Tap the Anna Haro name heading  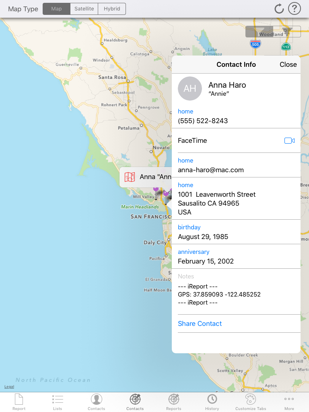pyautogui.click(x=227, y=85)
